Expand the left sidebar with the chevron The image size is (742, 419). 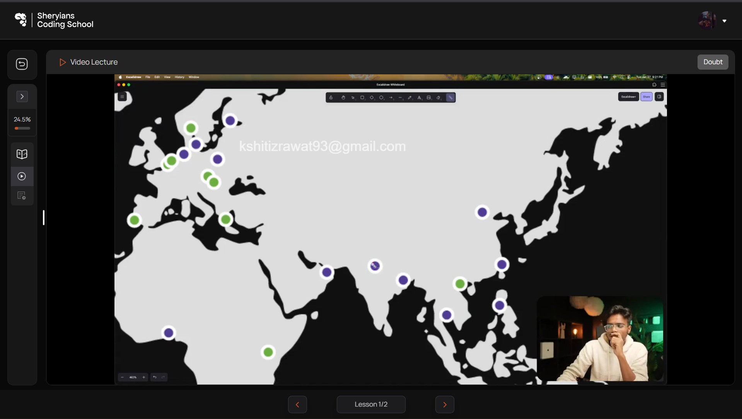[22, 96]
